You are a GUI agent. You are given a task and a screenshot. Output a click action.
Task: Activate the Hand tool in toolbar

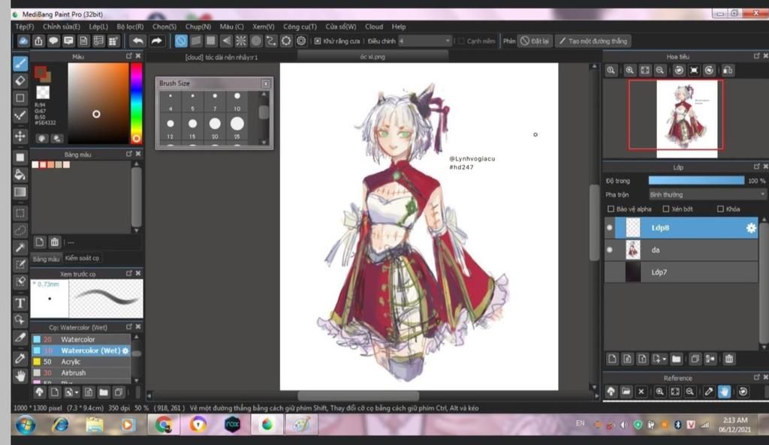coord(20,376)
